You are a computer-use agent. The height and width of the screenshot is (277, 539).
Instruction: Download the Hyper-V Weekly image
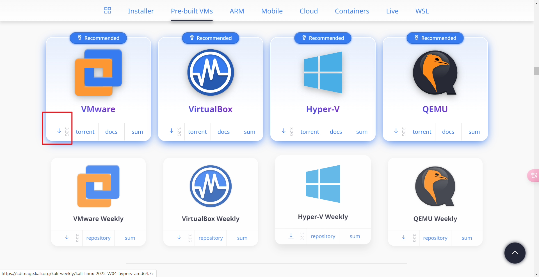coord(291,236)
